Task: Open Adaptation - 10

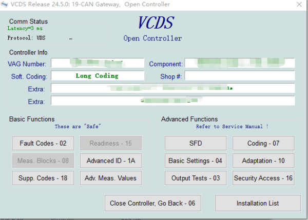Action: click(263, 161)
